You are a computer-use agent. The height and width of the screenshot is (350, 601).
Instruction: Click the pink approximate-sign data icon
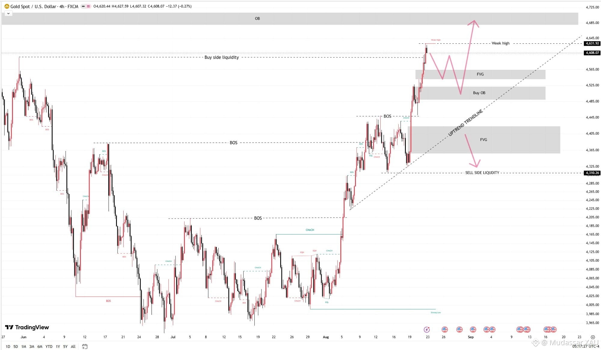[x=88, y=6]
